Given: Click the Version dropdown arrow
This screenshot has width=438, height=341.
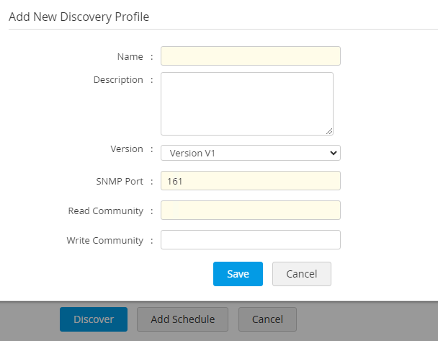Looking at the screenshot, I should [332, 153].
